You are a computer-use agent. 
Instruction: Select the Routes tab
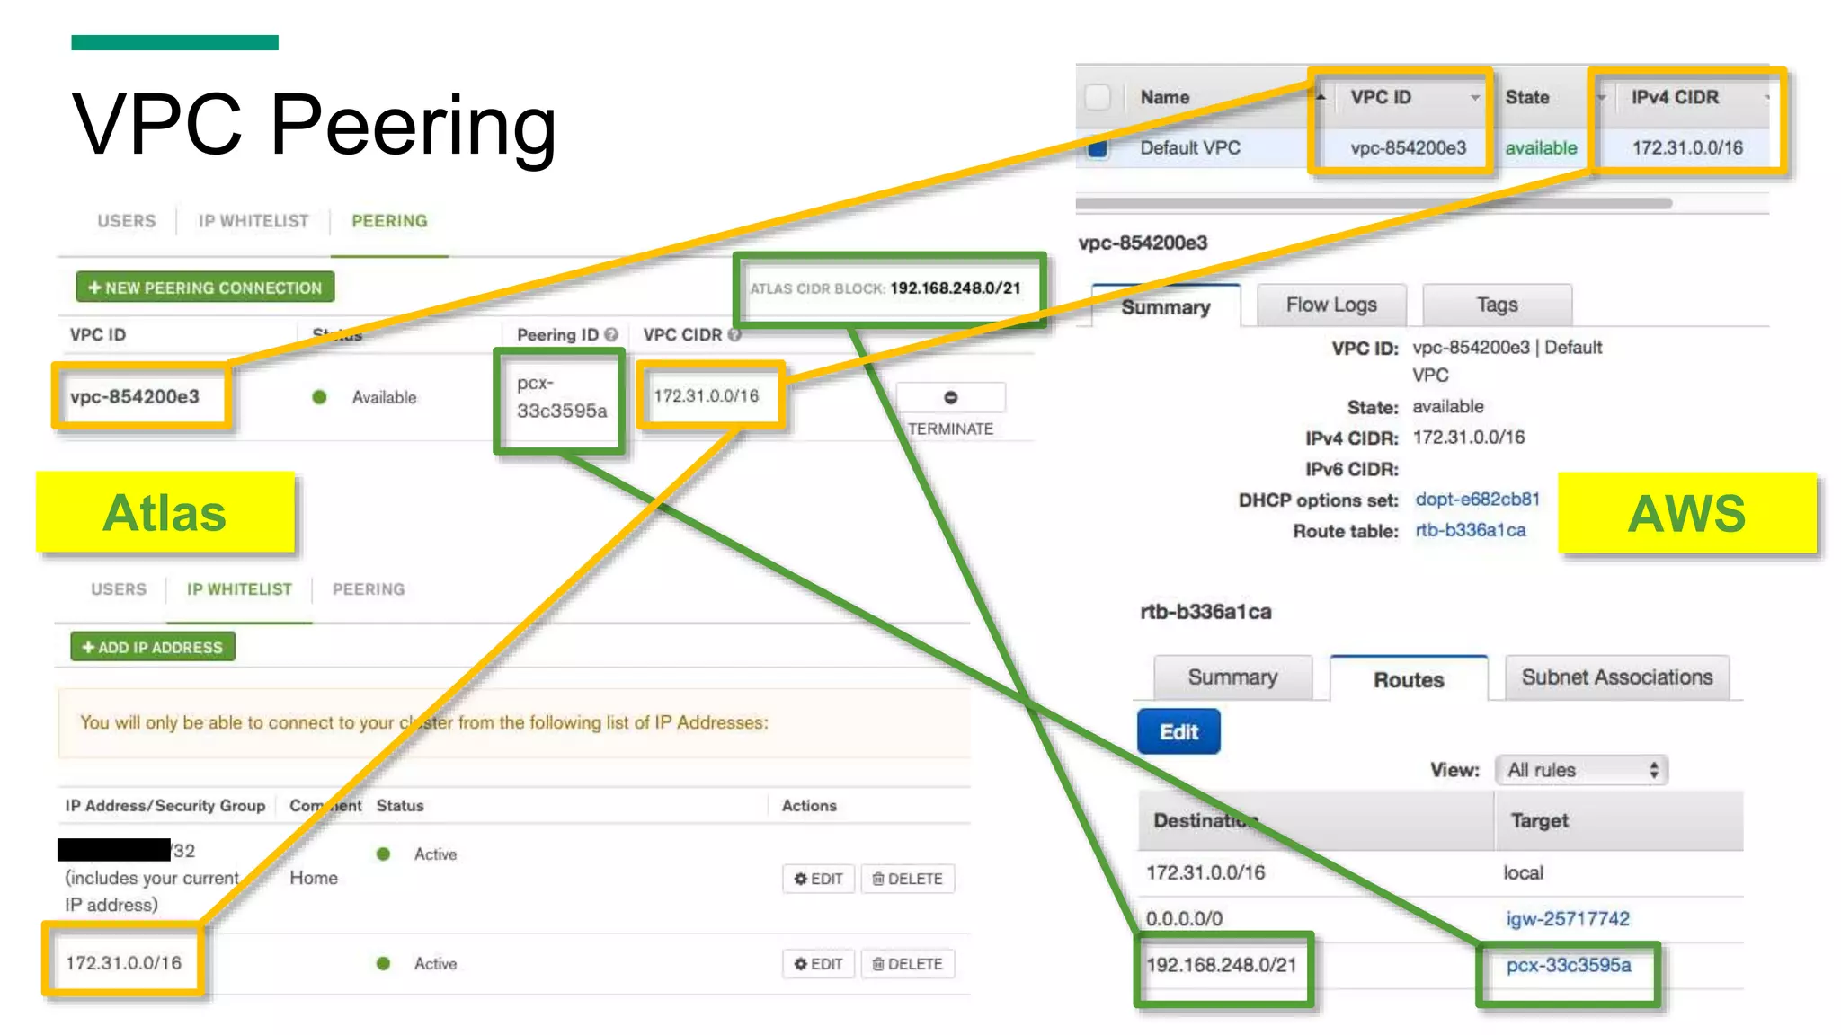pos(1409,679)
